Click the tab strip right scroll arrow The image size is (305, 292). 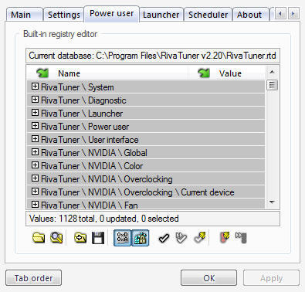293,13
